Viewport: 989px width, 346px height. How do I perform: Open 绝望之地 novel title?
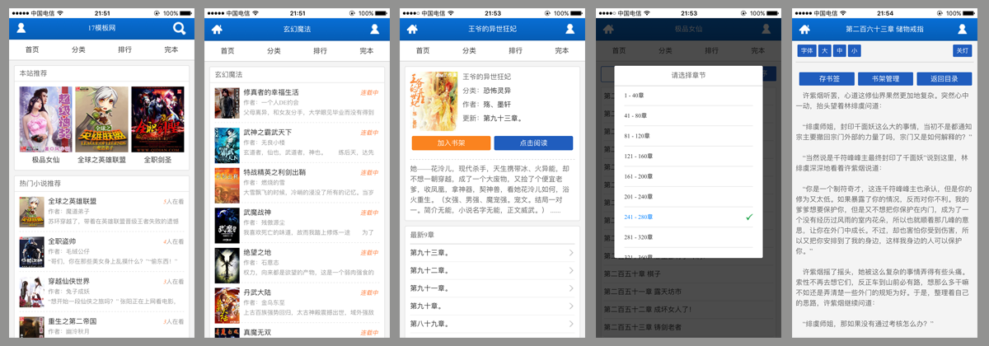[x=256, y=252]
